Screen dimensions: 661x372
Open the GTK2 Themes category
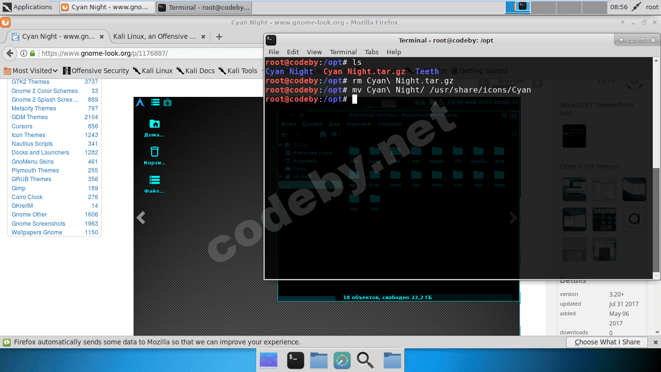(x=30, y=82)
